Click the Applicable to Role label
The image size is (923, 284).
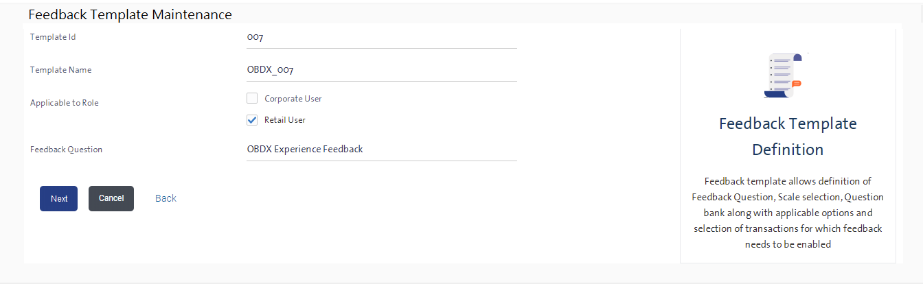pos(65,103)
